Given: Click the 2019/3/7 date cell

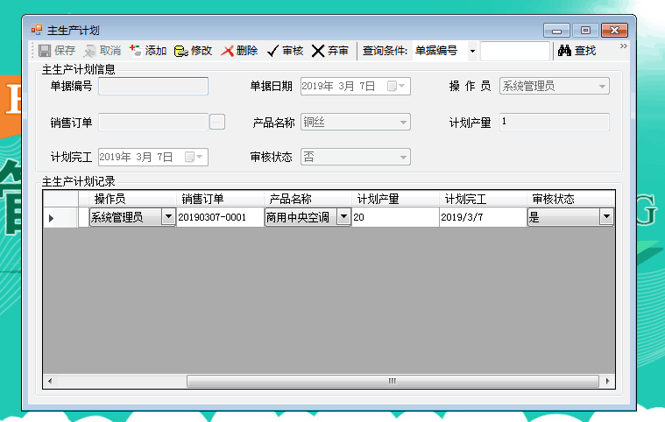Looking at the screenshot, I should tap(483, 217).
